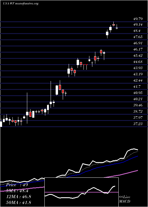The width and height of the screenshot is (148, 207).
Task: Click the 37.23 price axis label
Action: point(138,124)
